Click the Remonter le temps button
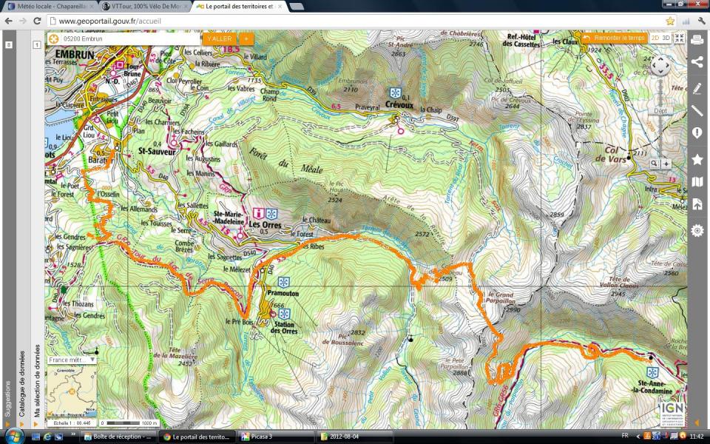The height and width of the screenshot is (444, 710). (x=614, y=38)
